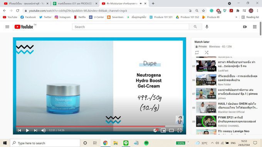Open the 11:12 LuckFast video thumbnail
The height and width of the screenshot is (147, 262).
[x=206, y=66]
